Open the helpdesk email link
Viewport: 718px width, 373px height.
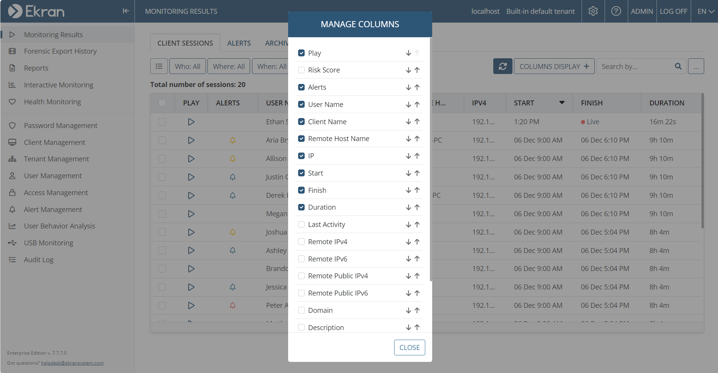point(72,363)
